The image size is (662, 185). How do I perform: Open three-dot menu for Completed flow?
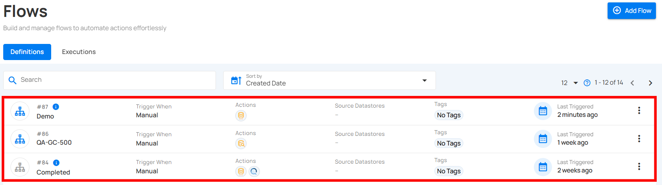[x=639, y=166]
